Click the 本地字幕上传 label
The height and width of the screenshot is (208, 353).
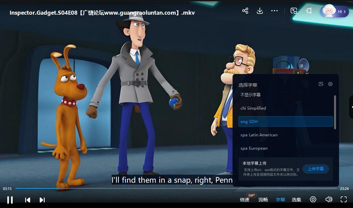click(x=255, y=163)
